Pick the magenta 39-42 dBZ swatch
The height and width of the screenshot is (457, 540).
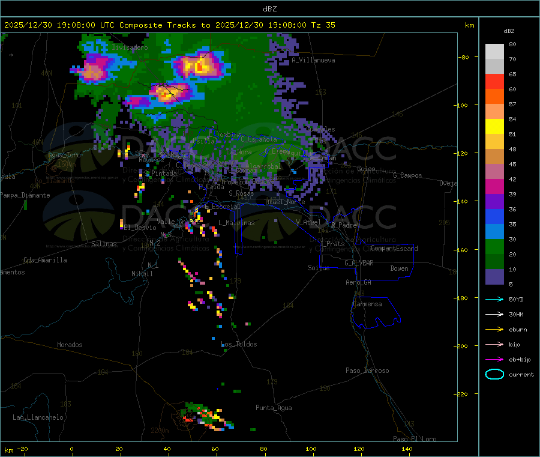494,186
